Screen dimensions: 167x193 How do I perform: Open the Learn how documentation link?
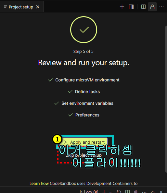coord(39,183)
